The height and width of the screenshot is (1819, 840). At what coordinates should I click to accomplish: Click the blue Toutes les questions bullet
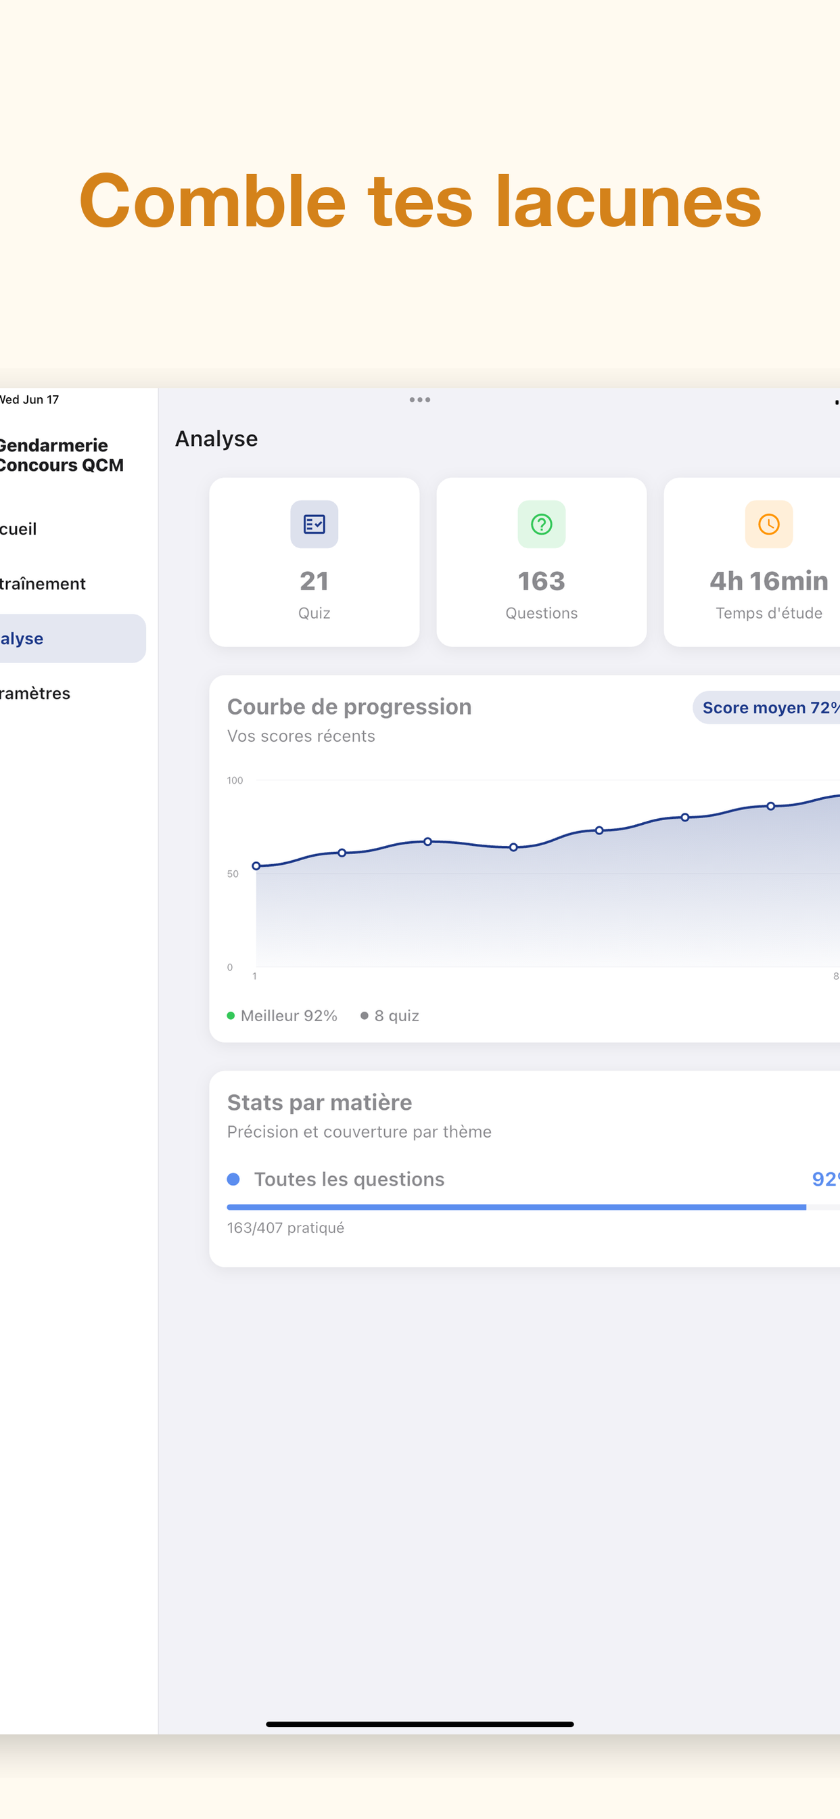pyautogui.click(x=233, y=1180)
